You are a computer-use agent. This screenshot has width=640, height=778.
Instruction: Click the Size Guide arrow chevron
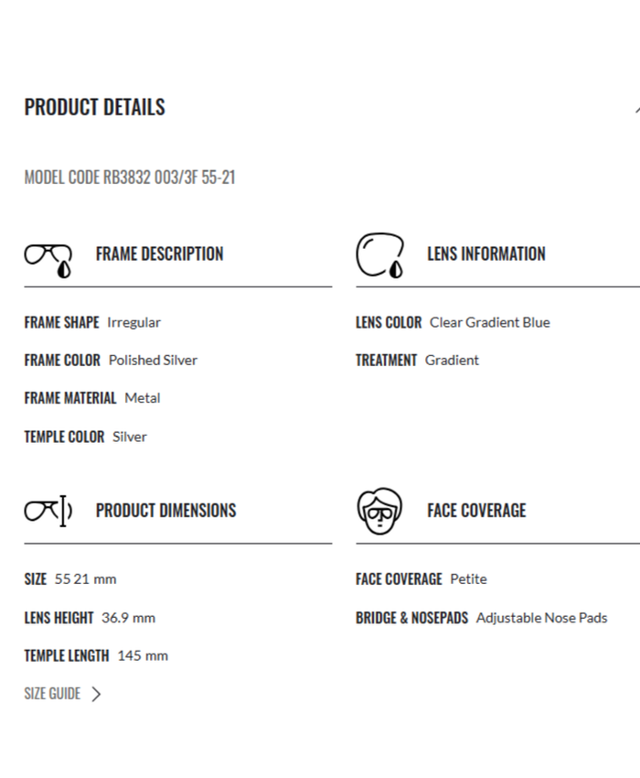point(97,694)
